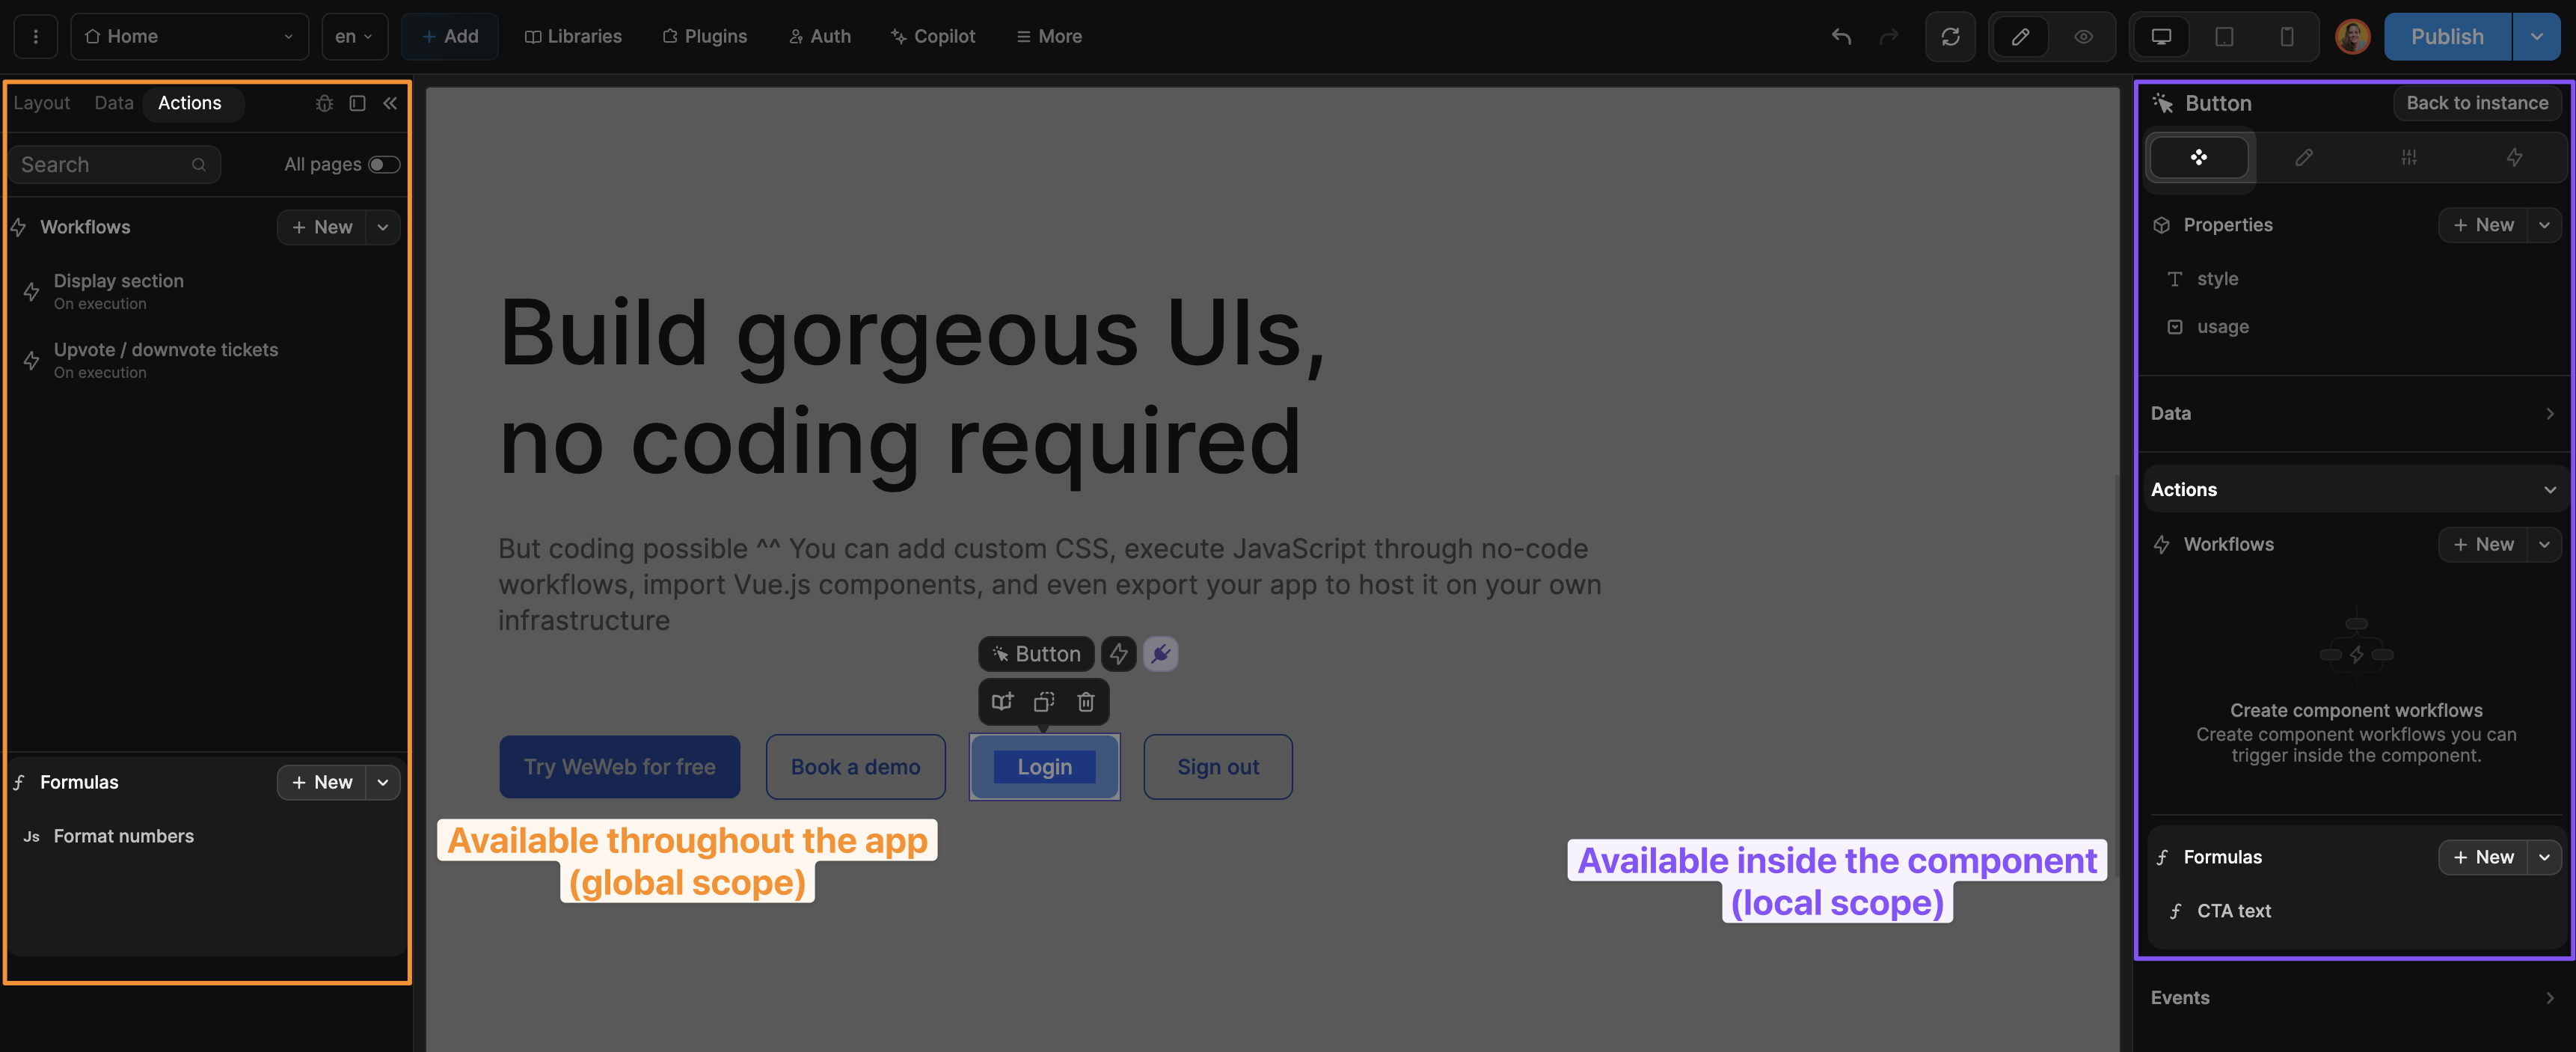Select the pencil edit mode icon
Image resolution: width=2576 pixels, height=1052 pixels.
2020,37
